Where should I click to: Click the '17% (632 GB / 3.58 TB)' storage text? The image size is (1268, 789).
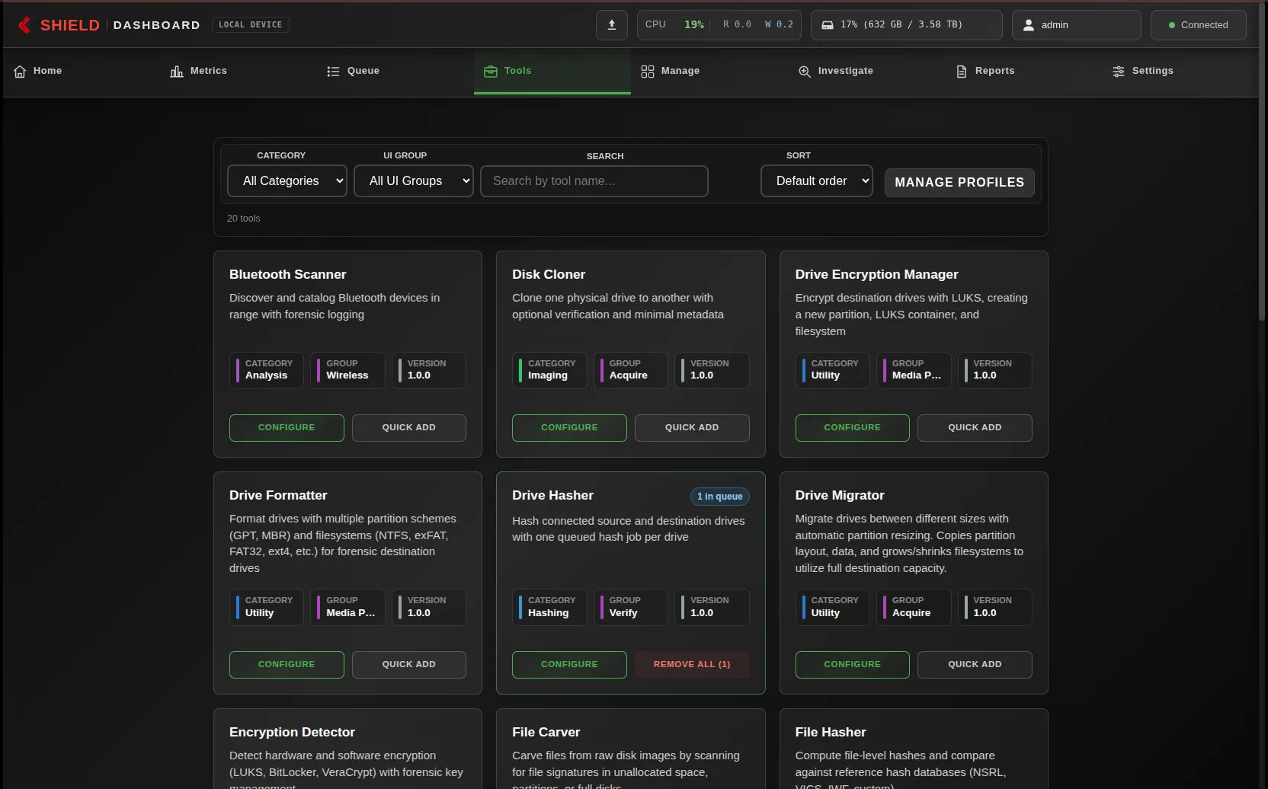tap(901, 25)
